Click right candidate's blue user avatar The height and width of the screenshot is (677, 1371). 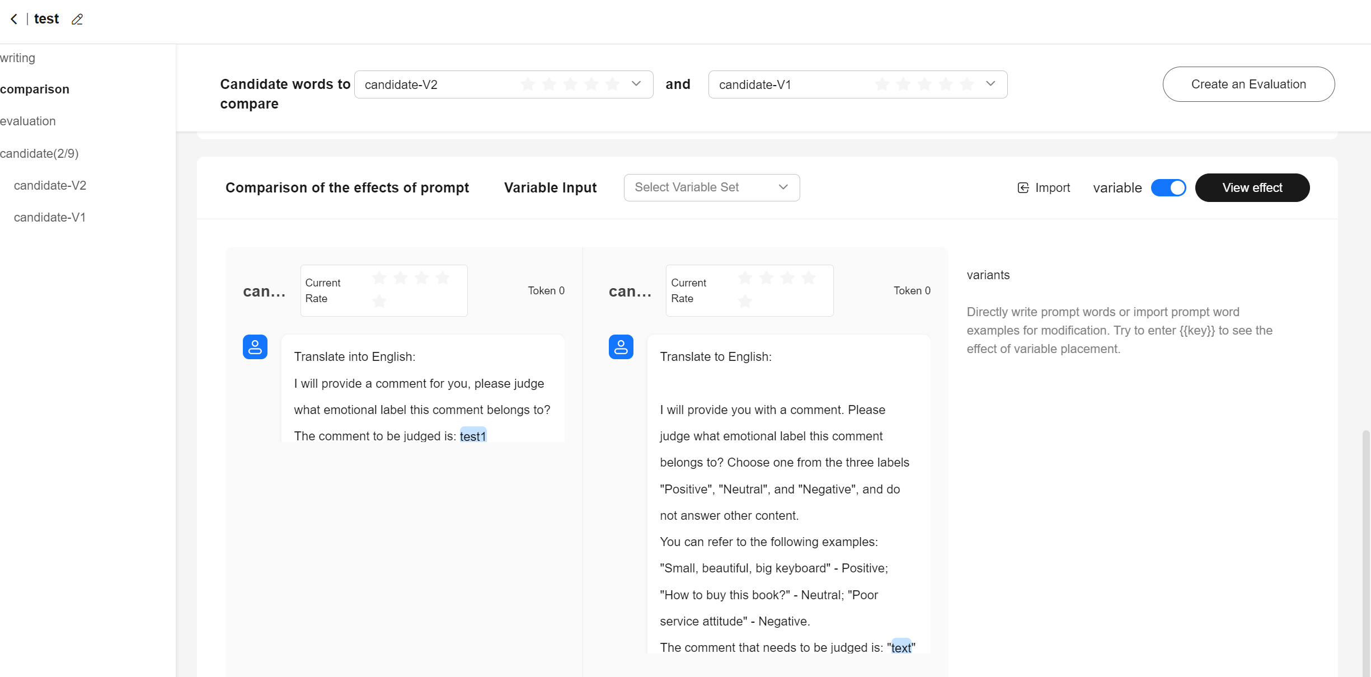(621, 347)
